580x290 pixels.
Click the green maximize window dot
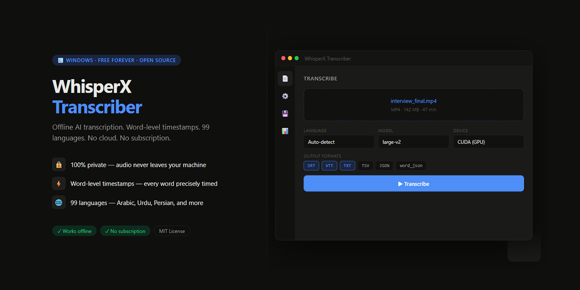pyautogui.click(x=297, y=58)
